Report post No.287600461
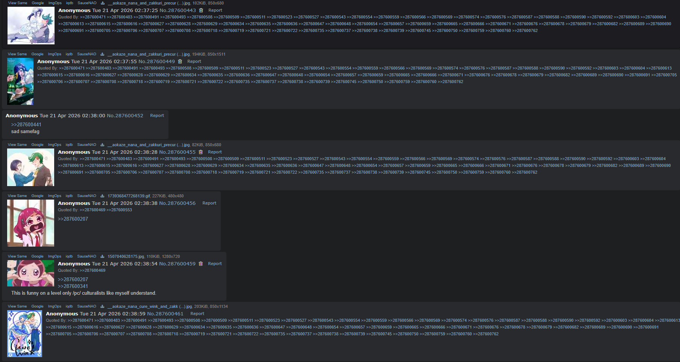 tap(197, 314)
